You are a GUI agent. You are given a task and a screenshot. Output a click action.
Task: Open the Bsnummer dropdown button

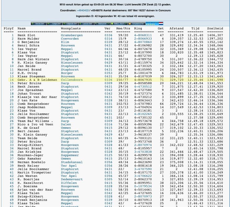click(102, 23)
